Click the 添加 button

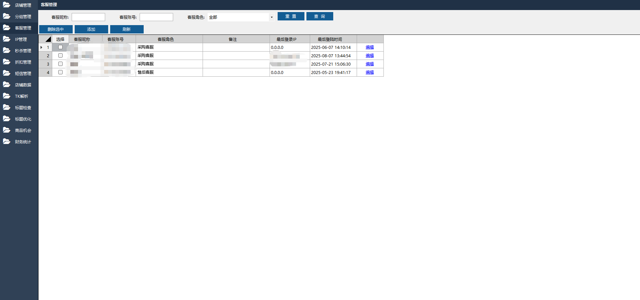91,29
